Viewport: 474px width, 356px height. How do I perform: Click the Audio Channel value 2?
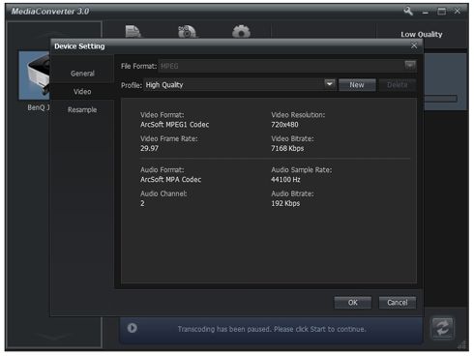pyautogui.click(x=142, y=203)
